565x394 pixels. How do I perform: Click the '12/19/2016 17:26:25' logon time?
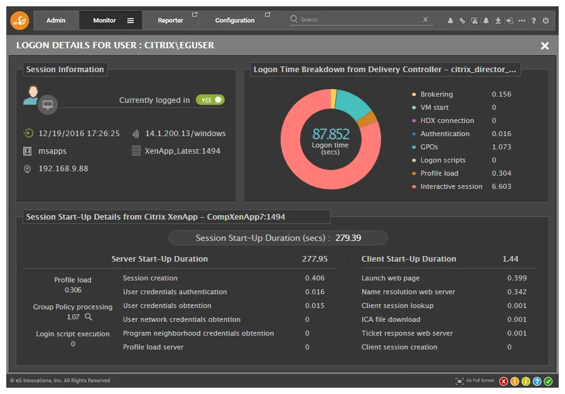pos(79,134)
